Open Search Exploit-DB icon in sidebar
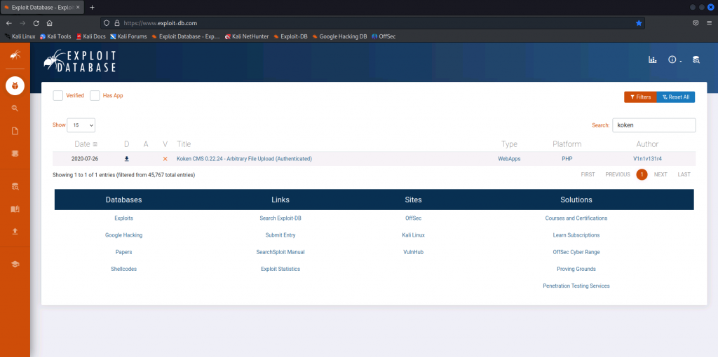Image resolution: width=718 pixels, height=357 pixels. 15,186
